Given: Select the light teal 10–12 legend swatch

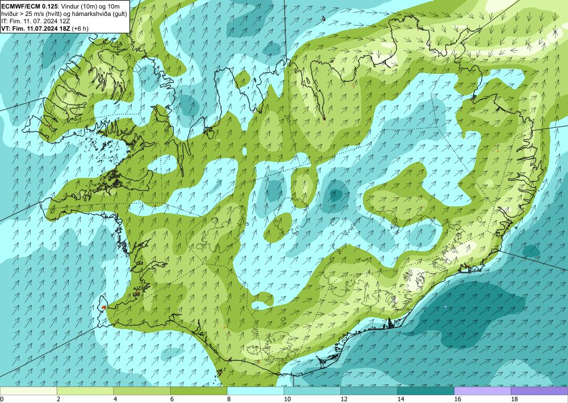Looking at the screenshot, I should pyautogui.click(x=312, y=391).
